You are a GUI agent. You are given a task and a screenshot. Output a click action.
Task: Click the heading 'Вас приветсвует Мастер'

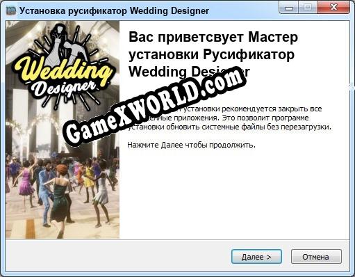pos(213,38)
